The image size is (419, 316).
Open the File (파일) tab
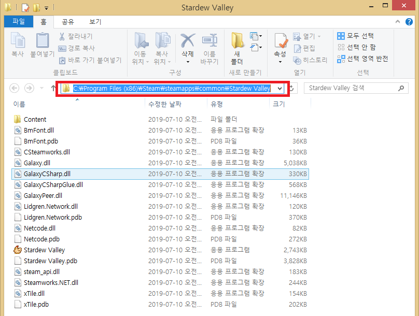point(19,22)
